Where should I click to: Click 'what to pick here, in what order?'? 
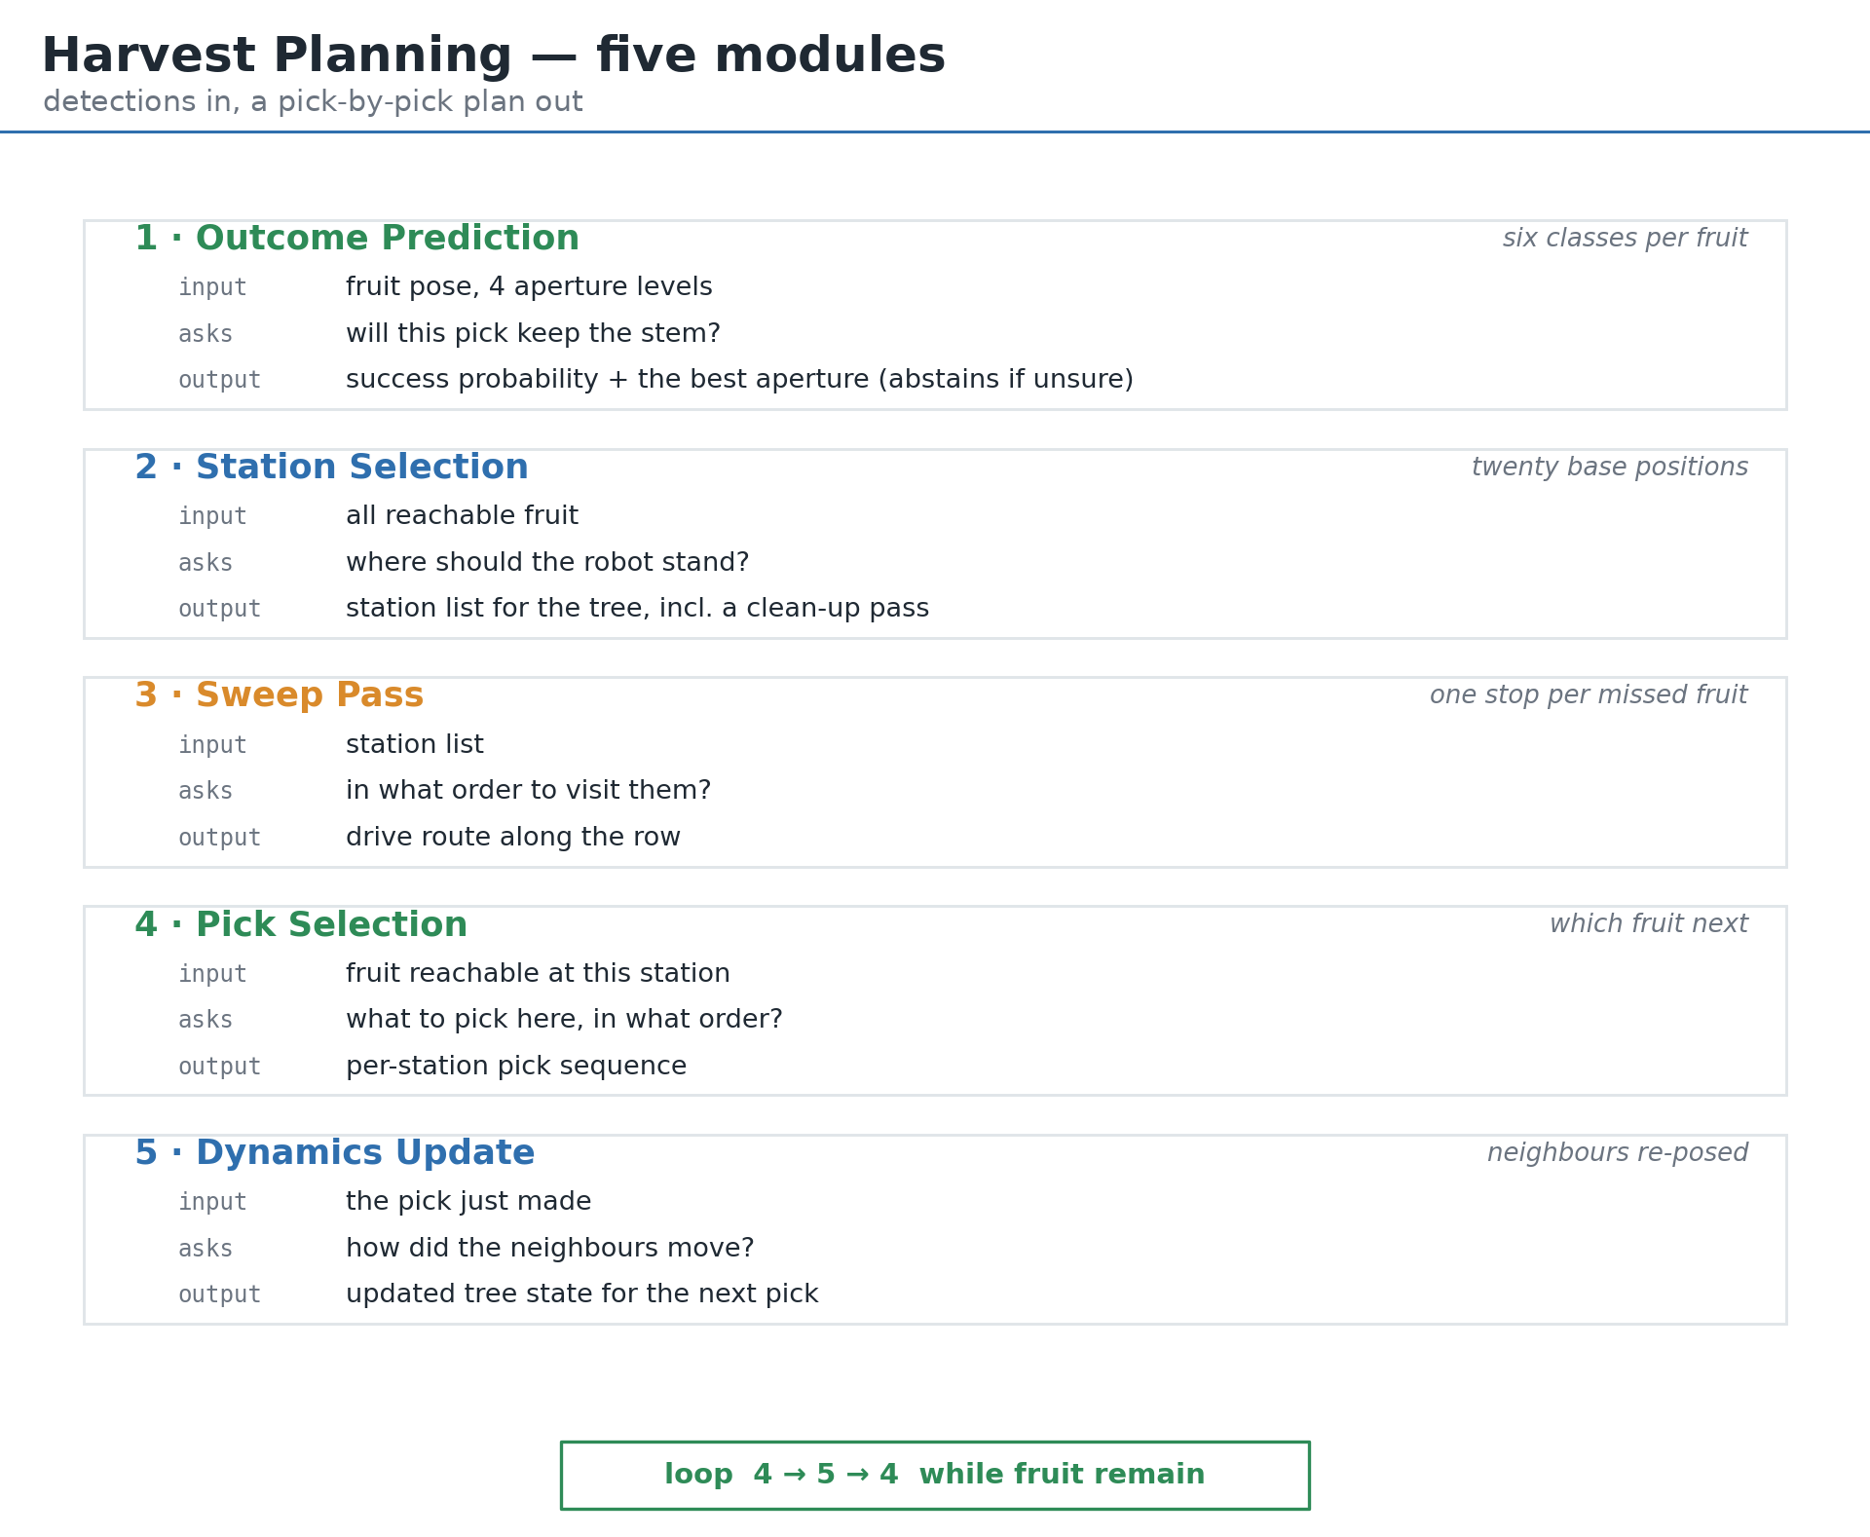coord(564,1020)
